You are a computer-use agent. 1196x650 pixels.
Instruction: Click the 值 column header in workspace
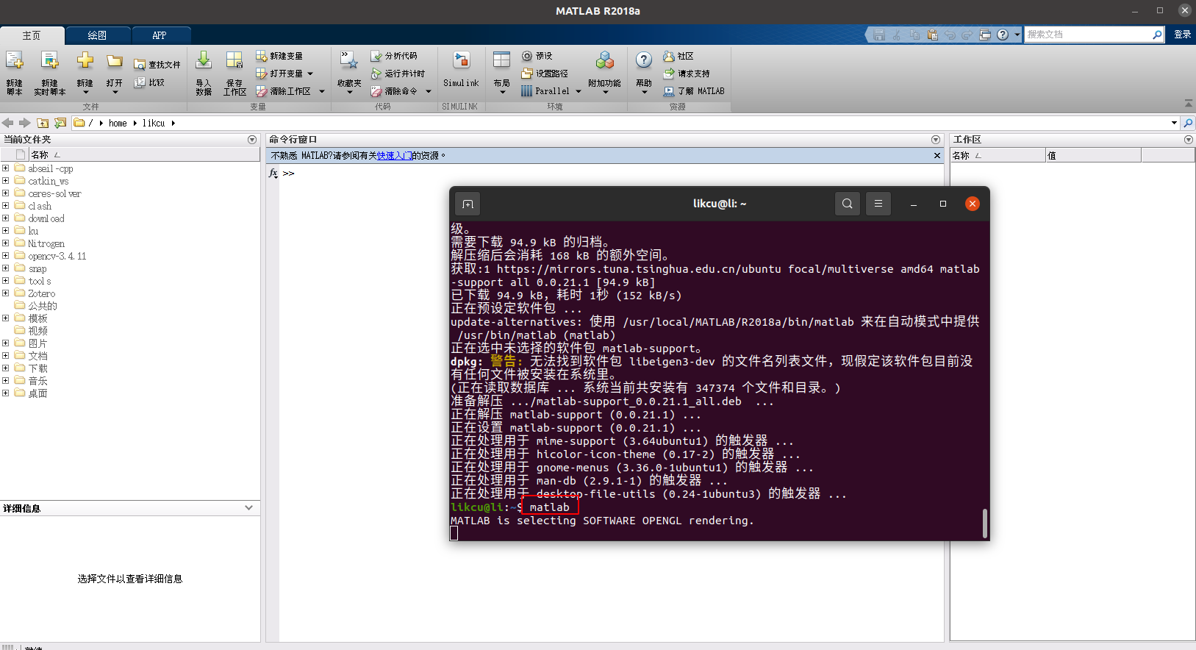click(1093, 155)
